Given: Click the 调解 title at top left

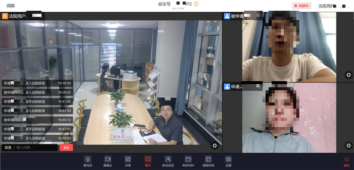Looking at the screenshot, I should [x=10, y=6].
